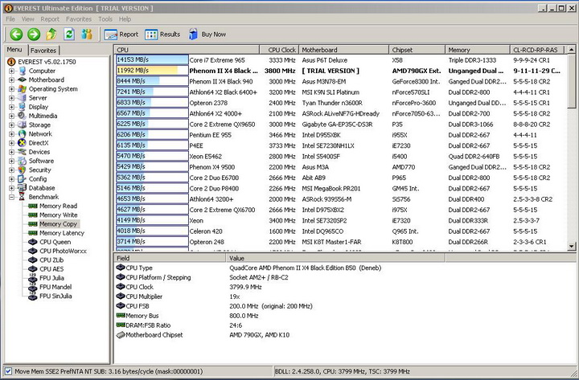Click the Motherboard tree icon
This screenshot has height=380, width=579.
click(x=23, y=80)
